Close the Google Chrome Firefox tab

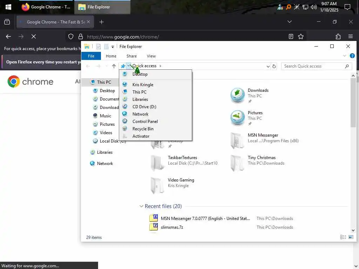point(88,22)
